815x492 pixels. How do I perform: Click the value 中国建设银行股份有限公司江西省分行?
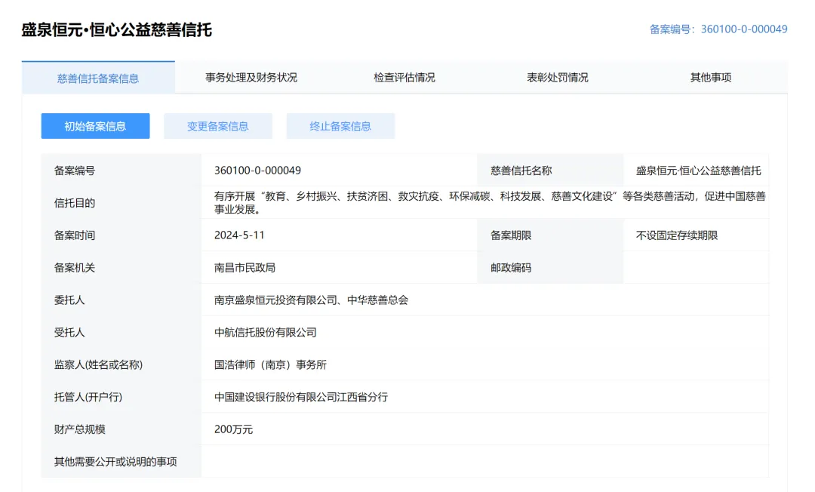click(x=301, y=397)
